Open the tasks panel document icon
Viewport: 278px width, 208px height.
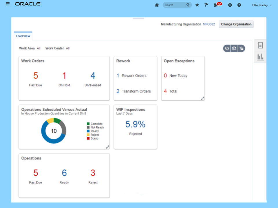click(x=260, y=45)
